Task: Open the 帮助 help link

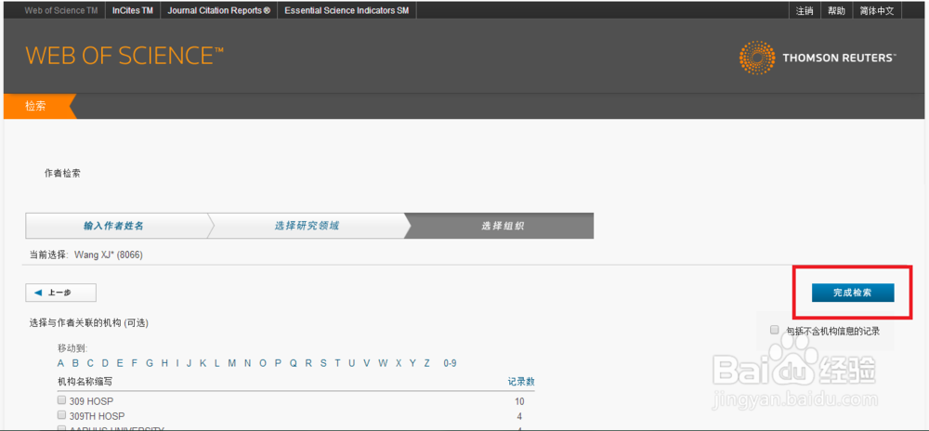Action: pyautogui.click(x=837, y=10)
